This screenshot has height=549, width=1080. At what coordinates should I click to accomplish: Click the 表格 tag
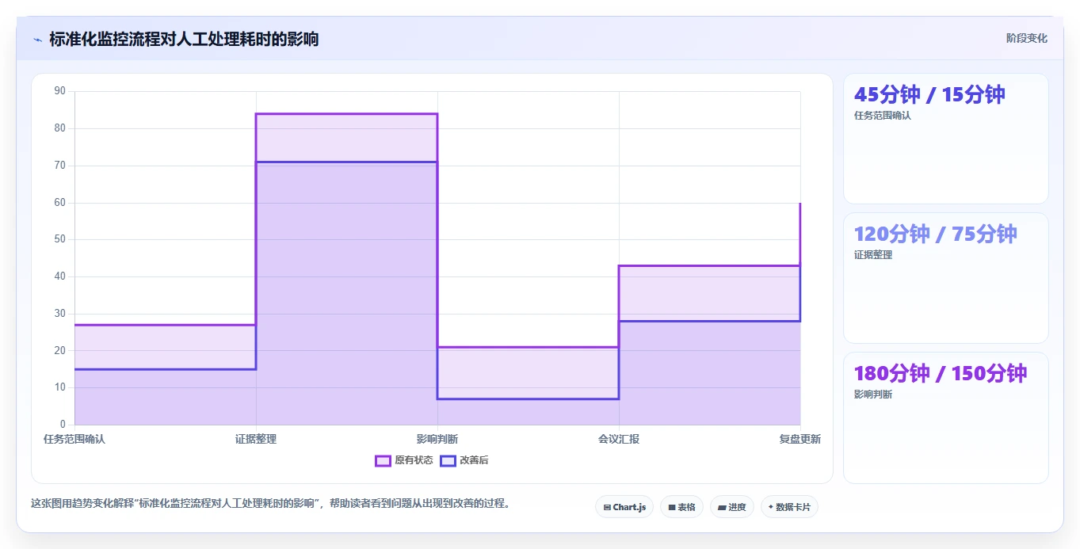click(x=681, y=507)
